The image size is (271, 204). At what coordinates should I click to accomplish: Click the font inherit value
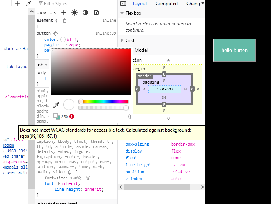70,183
